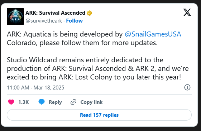Click the chain-link copy icon
The image size is (201, 131).
(73, 102)
